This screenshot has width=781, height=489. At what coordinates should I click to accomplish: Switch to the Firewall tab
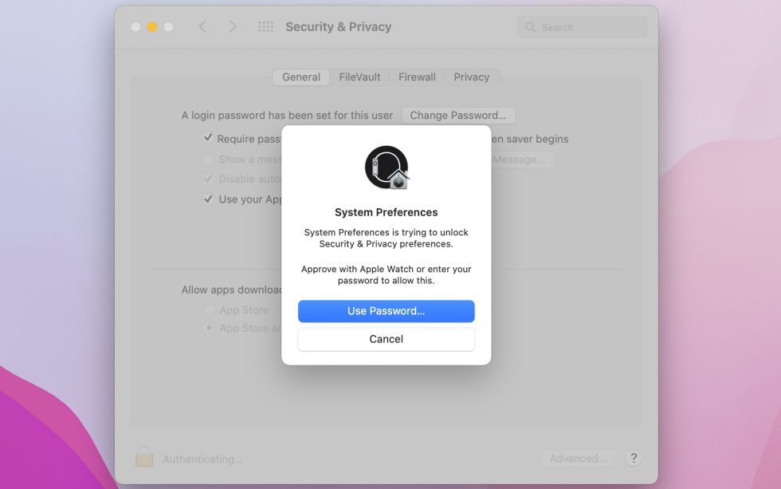coord(417,77)
